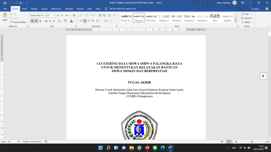
Task: Open the File tab
Action: point(5,9)
